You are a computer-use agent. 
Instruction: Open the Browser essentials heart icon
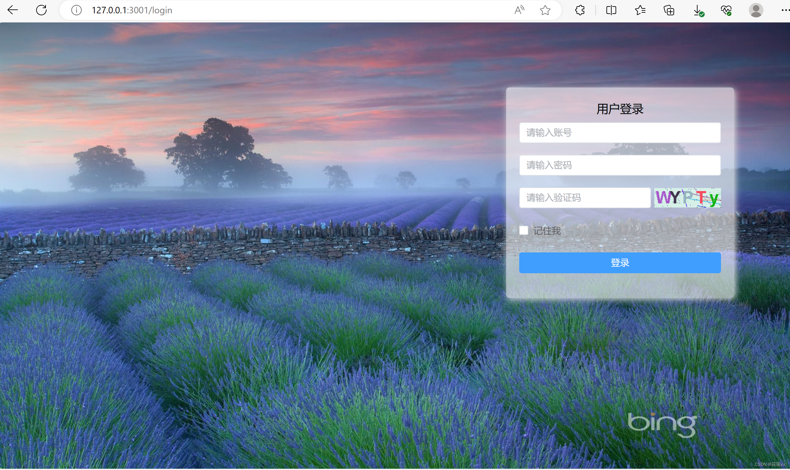[x=726, y=10]
